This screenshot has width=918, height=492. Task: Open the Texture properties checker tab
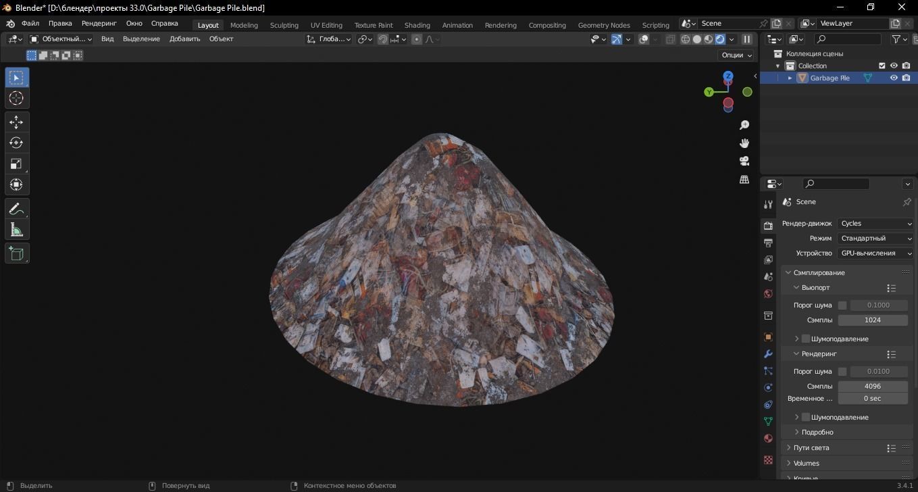tap(768, 460)
